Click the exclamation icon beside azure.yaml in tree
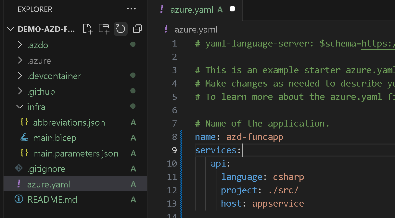The width and height of the screenshot is (395, 218). coord(19,184)
